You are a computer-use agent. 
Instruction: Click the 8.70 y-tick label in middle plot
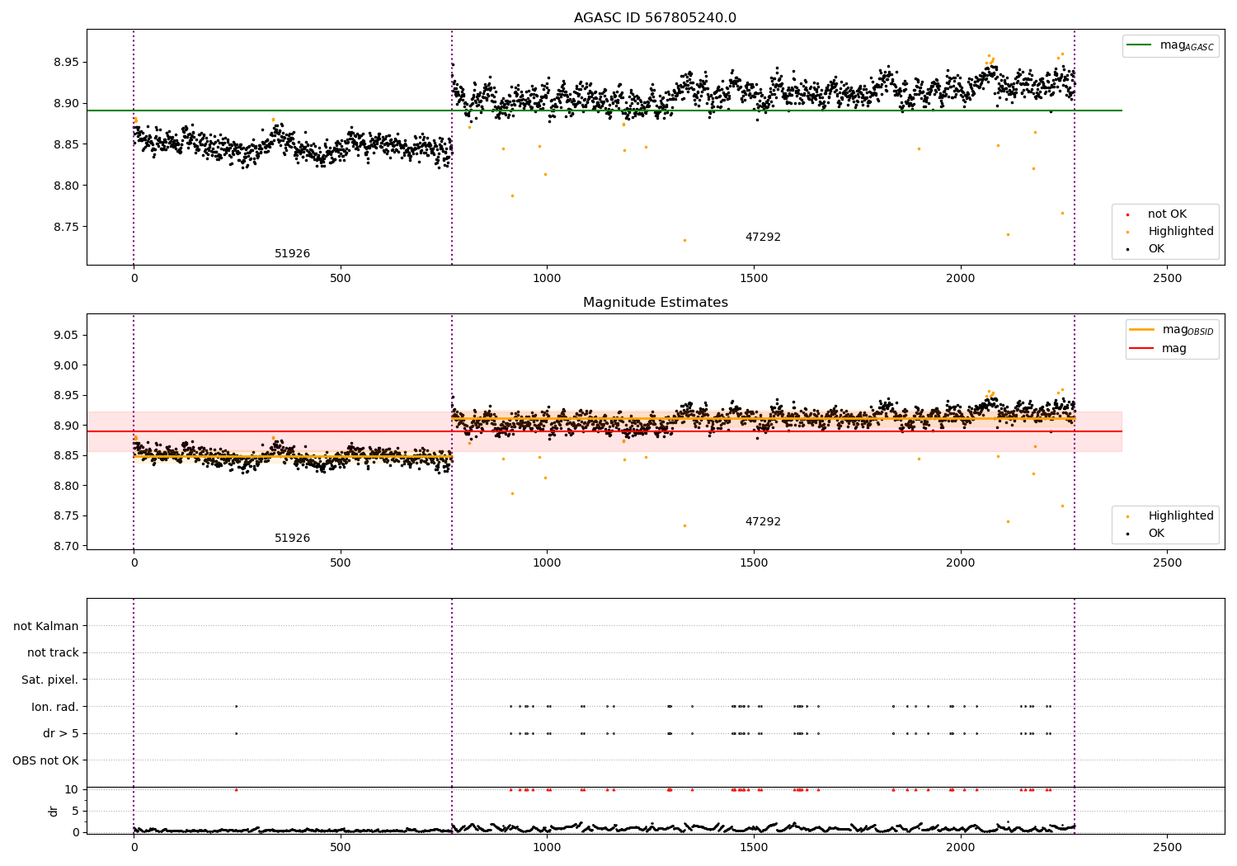pyautogui.click(x=65, y=546)
